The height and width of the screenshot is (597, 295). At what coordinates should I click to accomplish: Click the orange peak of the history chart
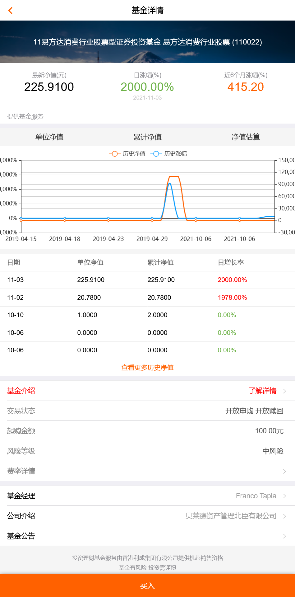[174, 176]
